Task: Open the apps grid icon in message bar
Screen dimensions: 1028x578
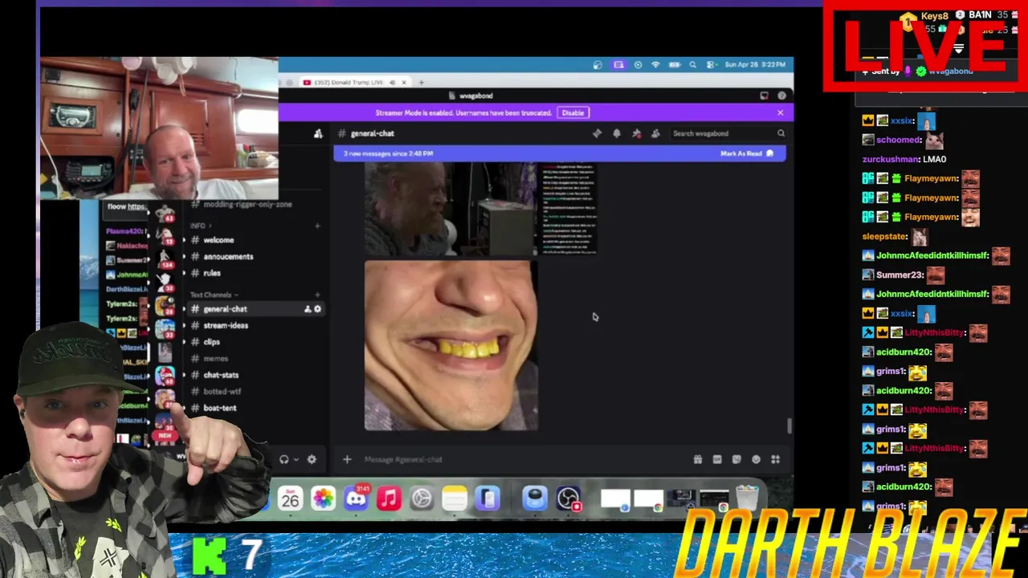Action: [x=775, y=459]
